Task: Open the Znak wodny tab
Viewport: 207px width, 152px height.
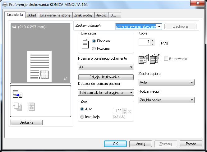Action: [83, 15]
